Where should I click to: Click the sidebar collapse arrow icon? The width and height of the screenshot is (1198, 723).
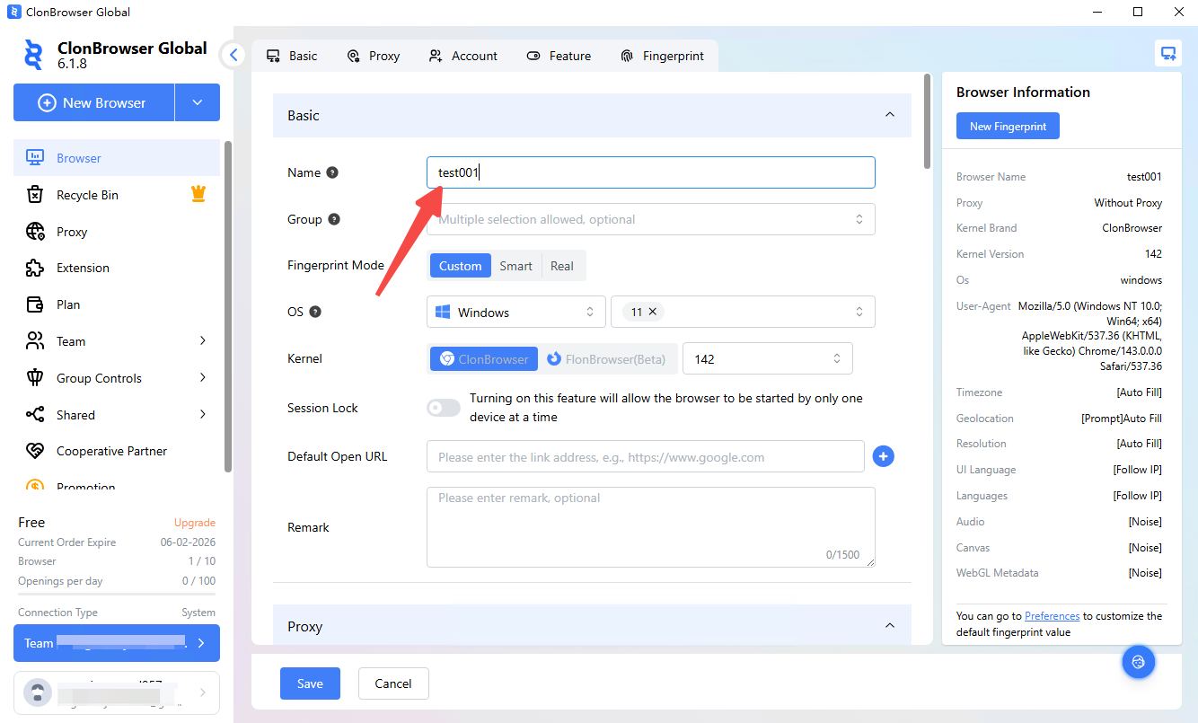click(233, 55)
